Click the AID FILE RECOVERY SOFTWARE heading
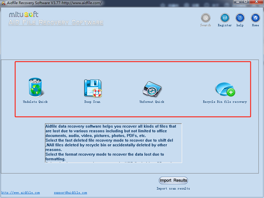Viewport: 264px width, 198px height. coord(56,22)
